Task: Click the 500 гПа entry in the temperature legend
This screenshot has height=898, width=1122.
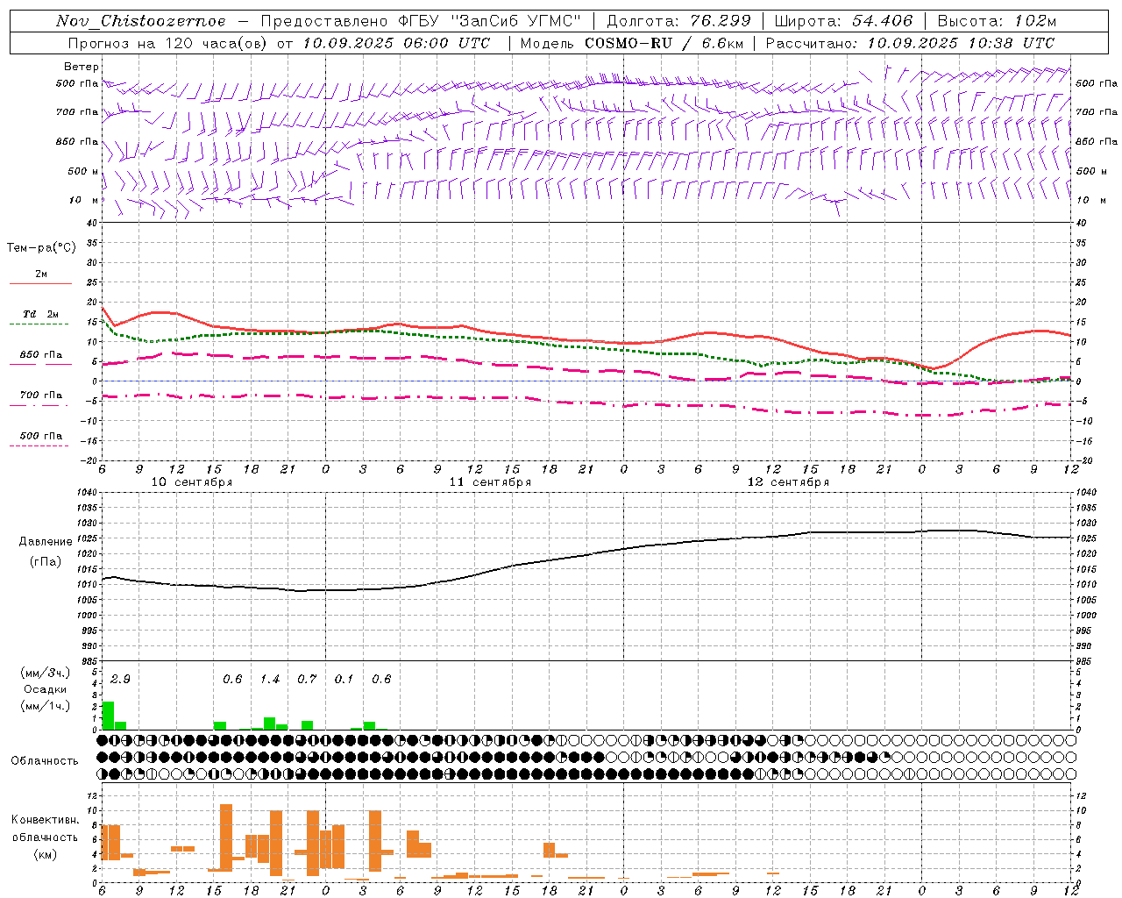Action: point(40,436)
